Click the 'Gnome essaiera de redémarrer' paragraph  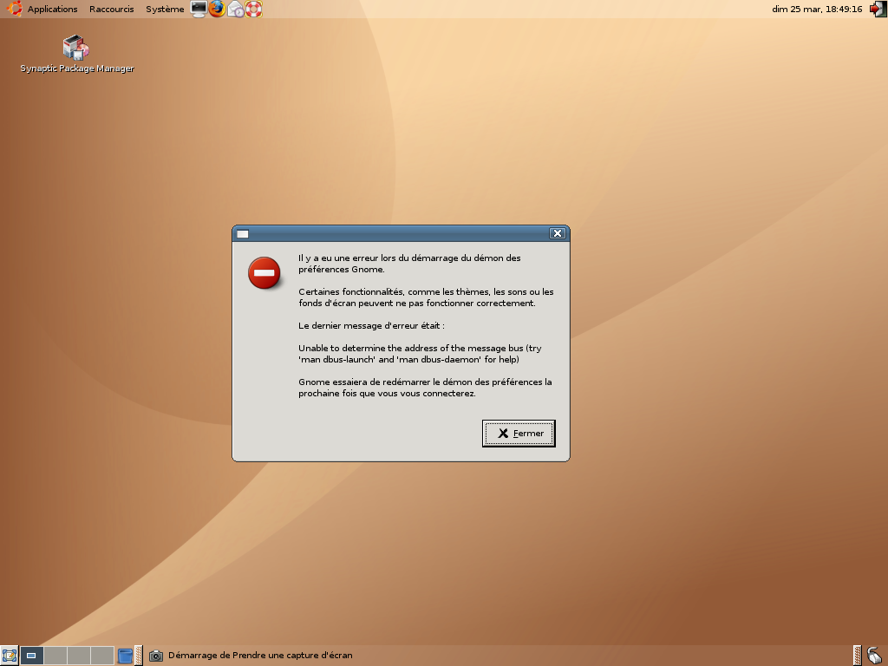point(425,388)
